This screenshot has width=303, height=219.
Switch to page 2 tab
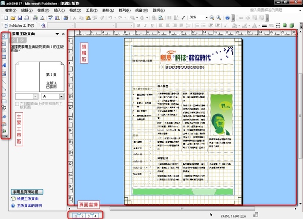[x=82, y=216]
